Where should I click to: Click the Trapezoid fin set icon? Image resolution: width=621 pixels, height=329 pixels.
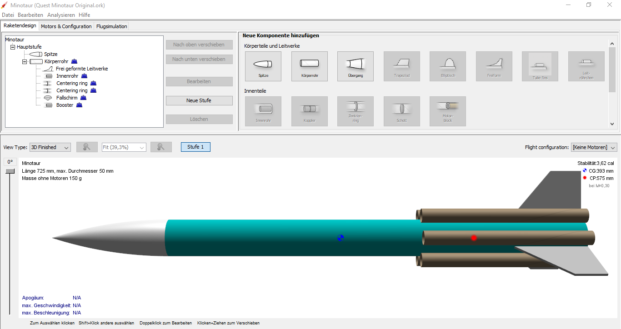pos(401,66)
